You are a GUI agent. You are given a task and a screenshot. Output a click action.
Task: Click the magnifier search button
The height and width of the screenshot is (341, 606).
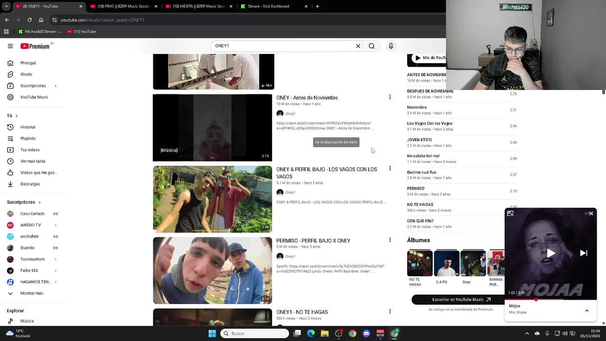click(x=372, y=46)
